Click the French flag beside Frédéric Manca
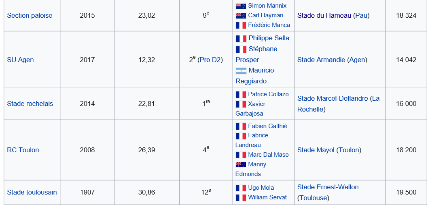This screenshot has width=428, height=205. pos(241,25)
